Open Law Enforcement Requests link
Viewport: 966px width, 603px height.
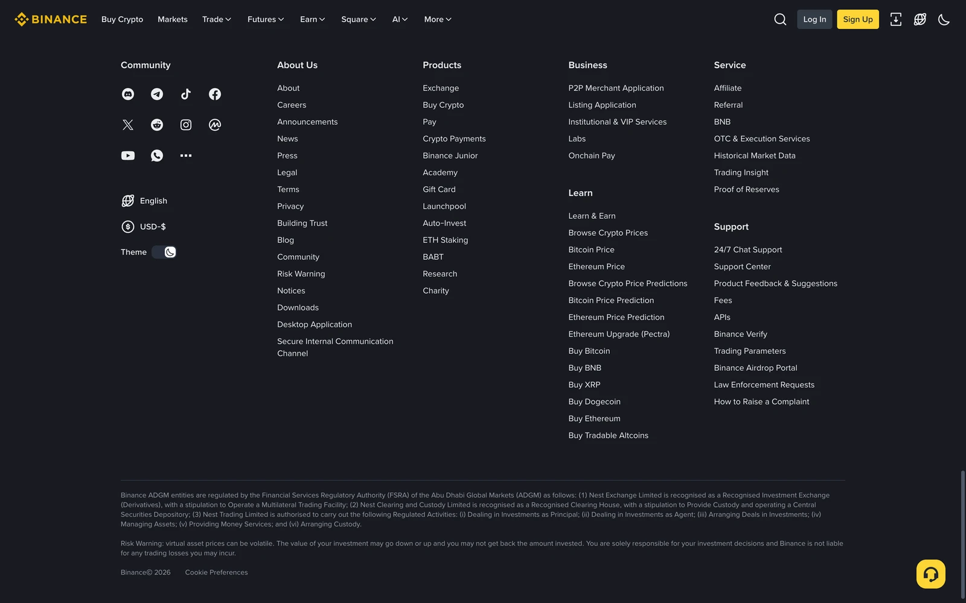click(x=764, y=385)
